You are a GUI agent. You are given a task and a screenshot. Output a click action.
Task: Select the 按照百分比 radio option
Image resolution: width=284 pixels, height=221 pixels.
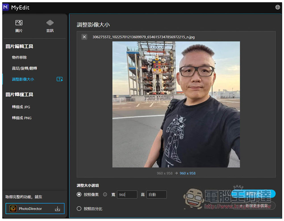coord(79,209)
